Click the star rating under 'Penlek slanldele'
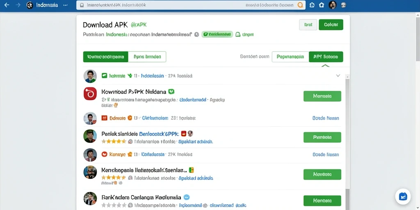Image resolution: width=420 pixels, height=210 pixels. tap(114, 142)
